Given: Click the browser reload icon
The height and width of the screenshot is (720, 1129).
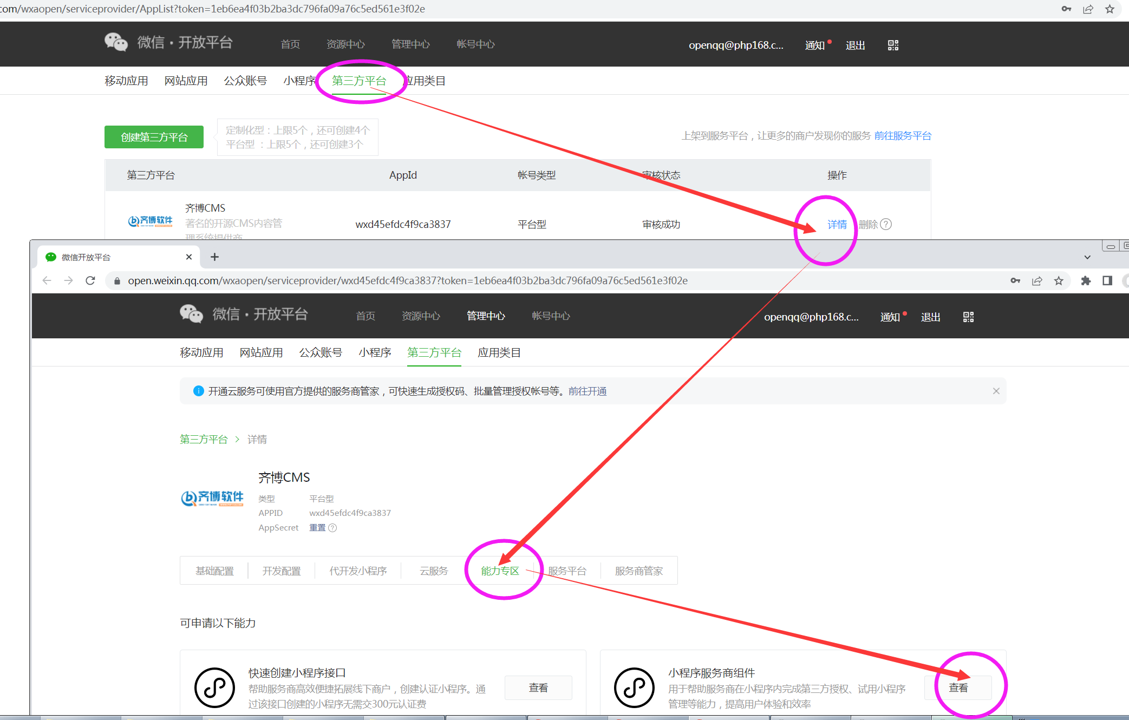Looking at the screenshot, I should coord(90,280).
